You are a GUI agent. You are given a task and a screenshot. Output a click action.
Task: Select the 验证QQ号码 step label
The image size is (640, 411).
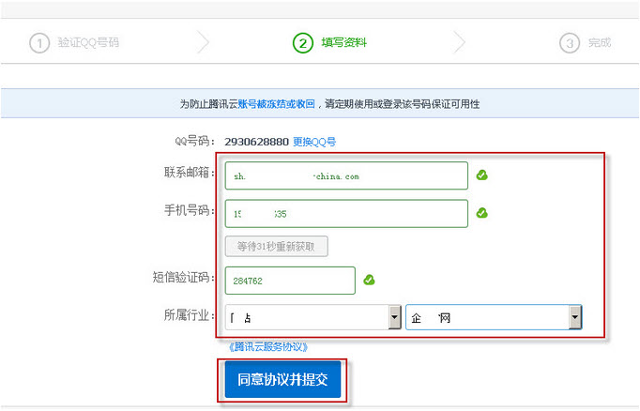88,43
